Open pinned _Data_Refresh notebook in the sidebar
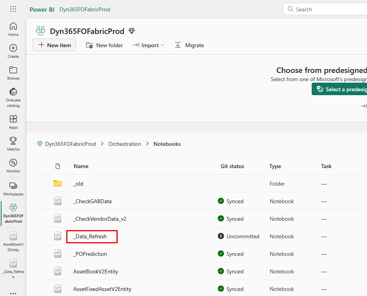 13,269
